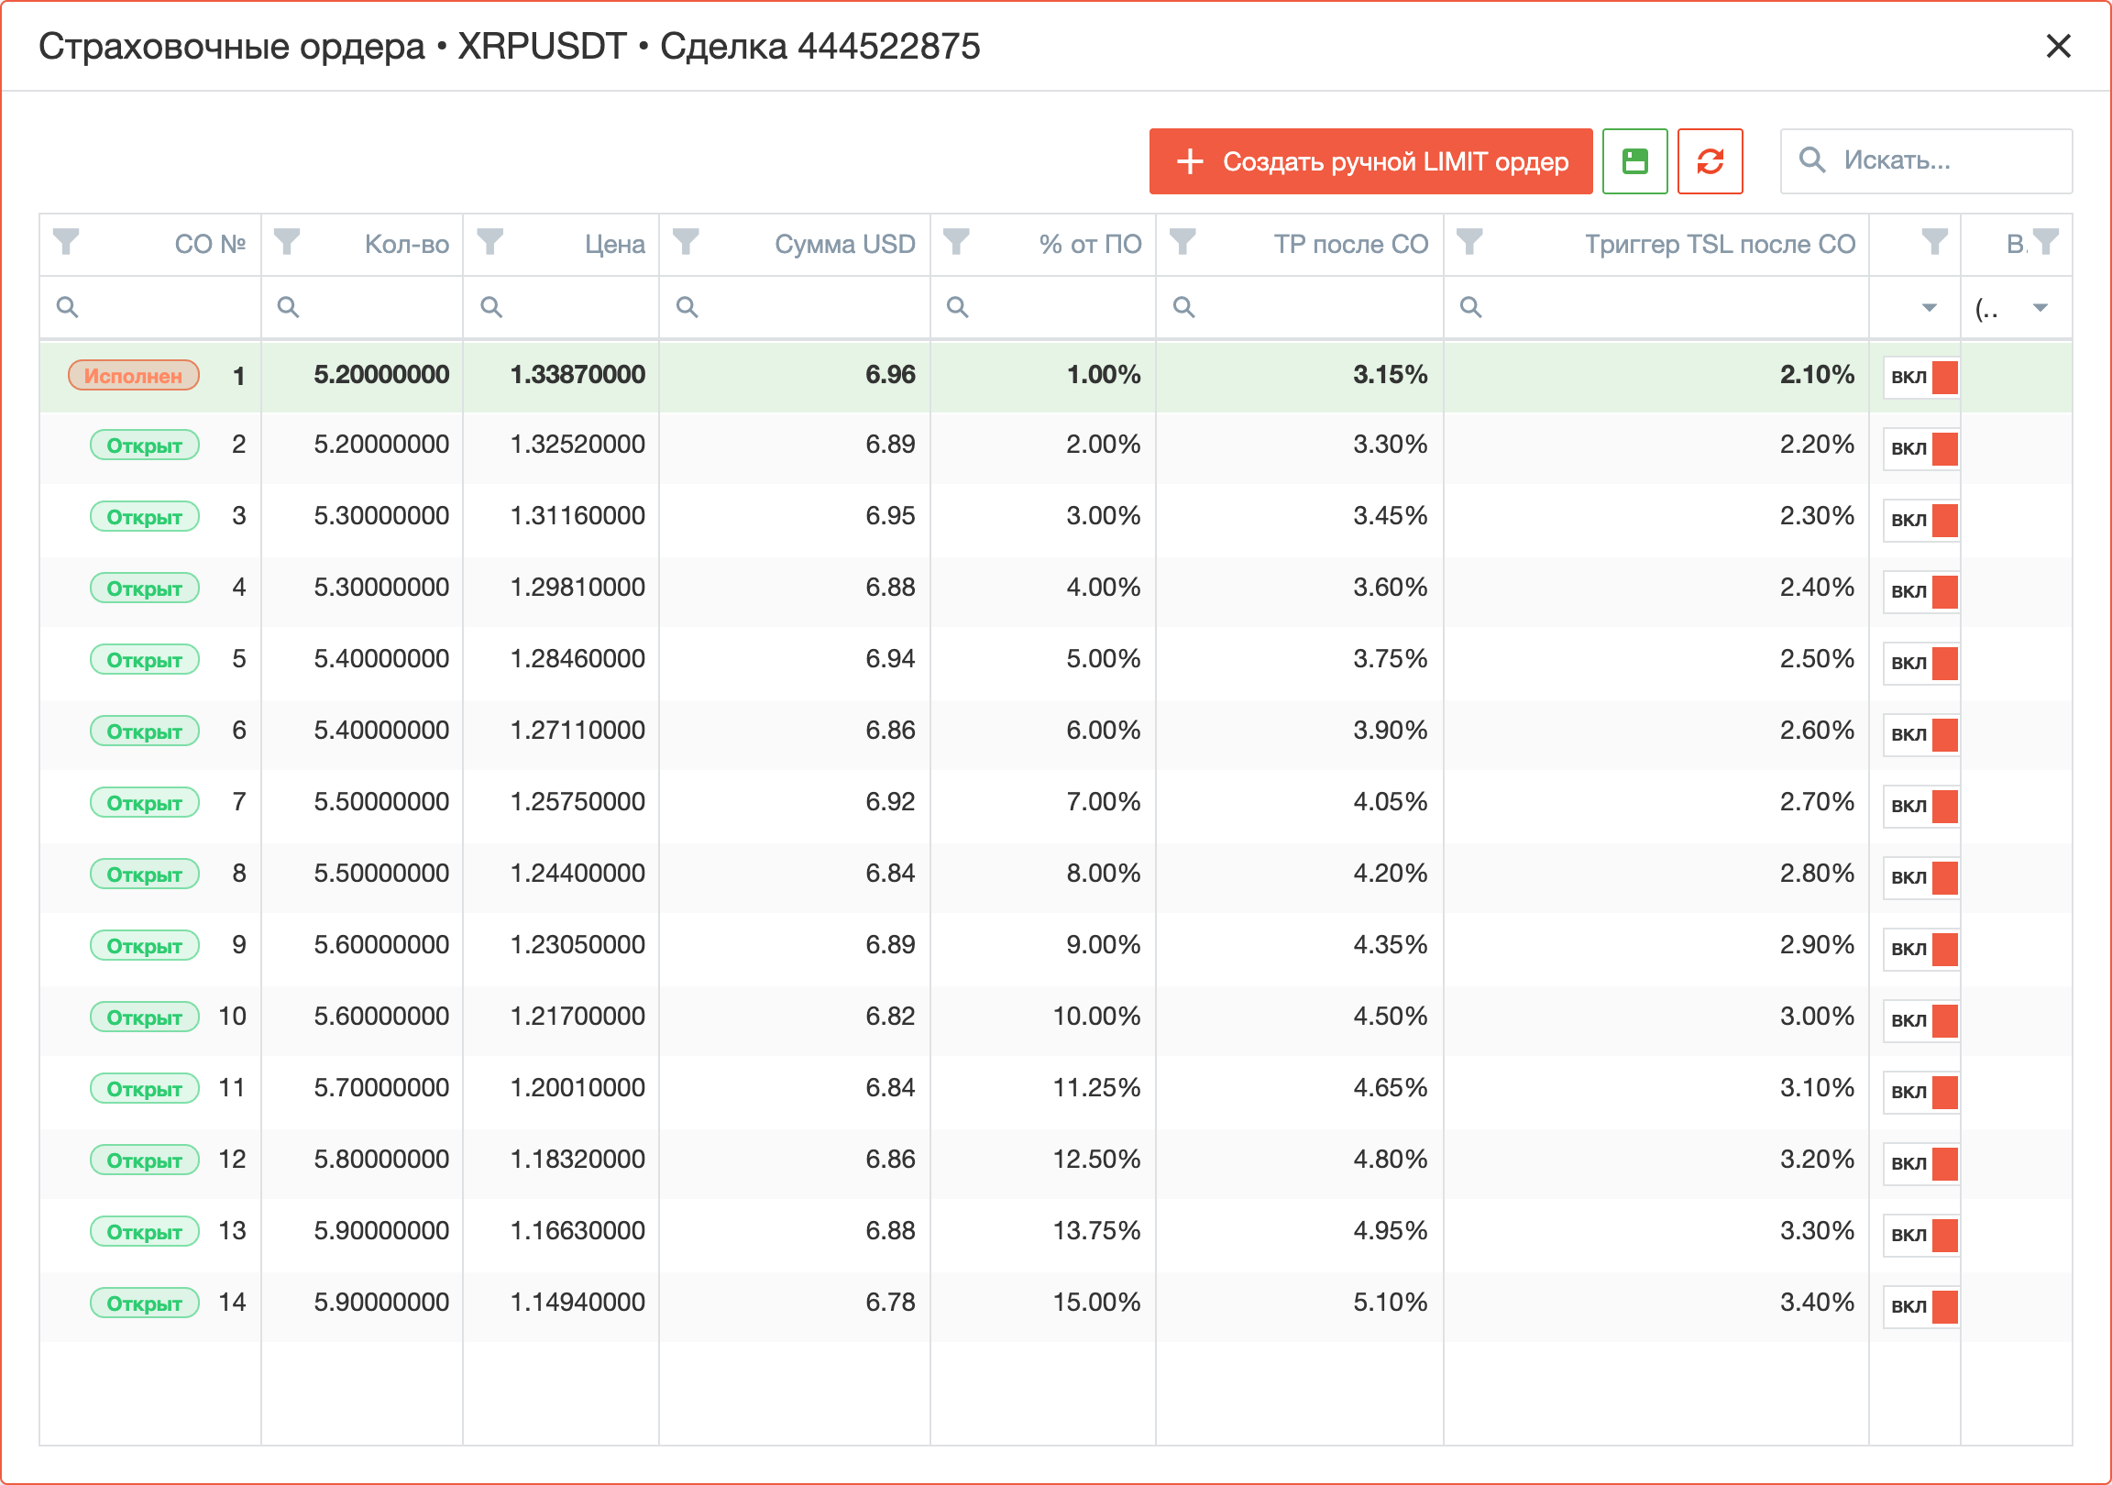Close the safety orders dialog
This screenshot has width=2112, height=1485.
(2058, 46)
